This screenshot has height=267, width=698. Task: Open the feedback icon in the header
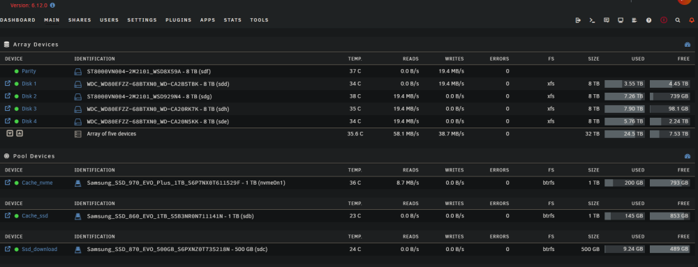pos(607,20)
